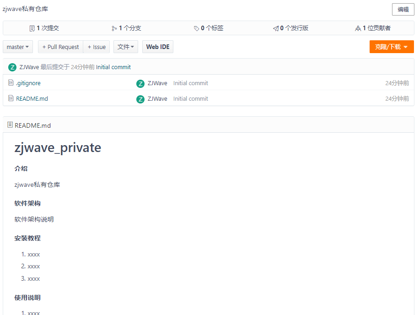Open Initial commit link in the header row
This screenshot has width=419, height=315.
tap(113, 67)
